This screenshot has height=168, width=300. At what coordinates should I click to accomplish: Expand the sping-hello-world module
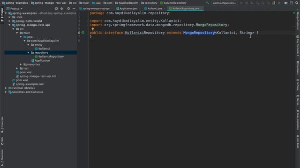point(9,21)
